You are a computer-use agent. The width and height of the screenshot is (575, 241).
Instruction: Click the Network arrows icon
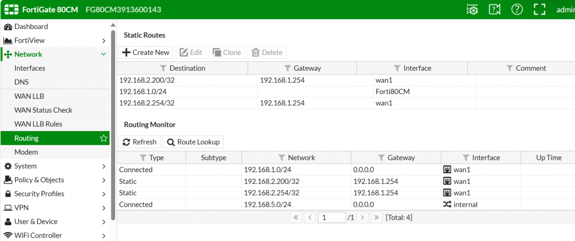point(8,54)
